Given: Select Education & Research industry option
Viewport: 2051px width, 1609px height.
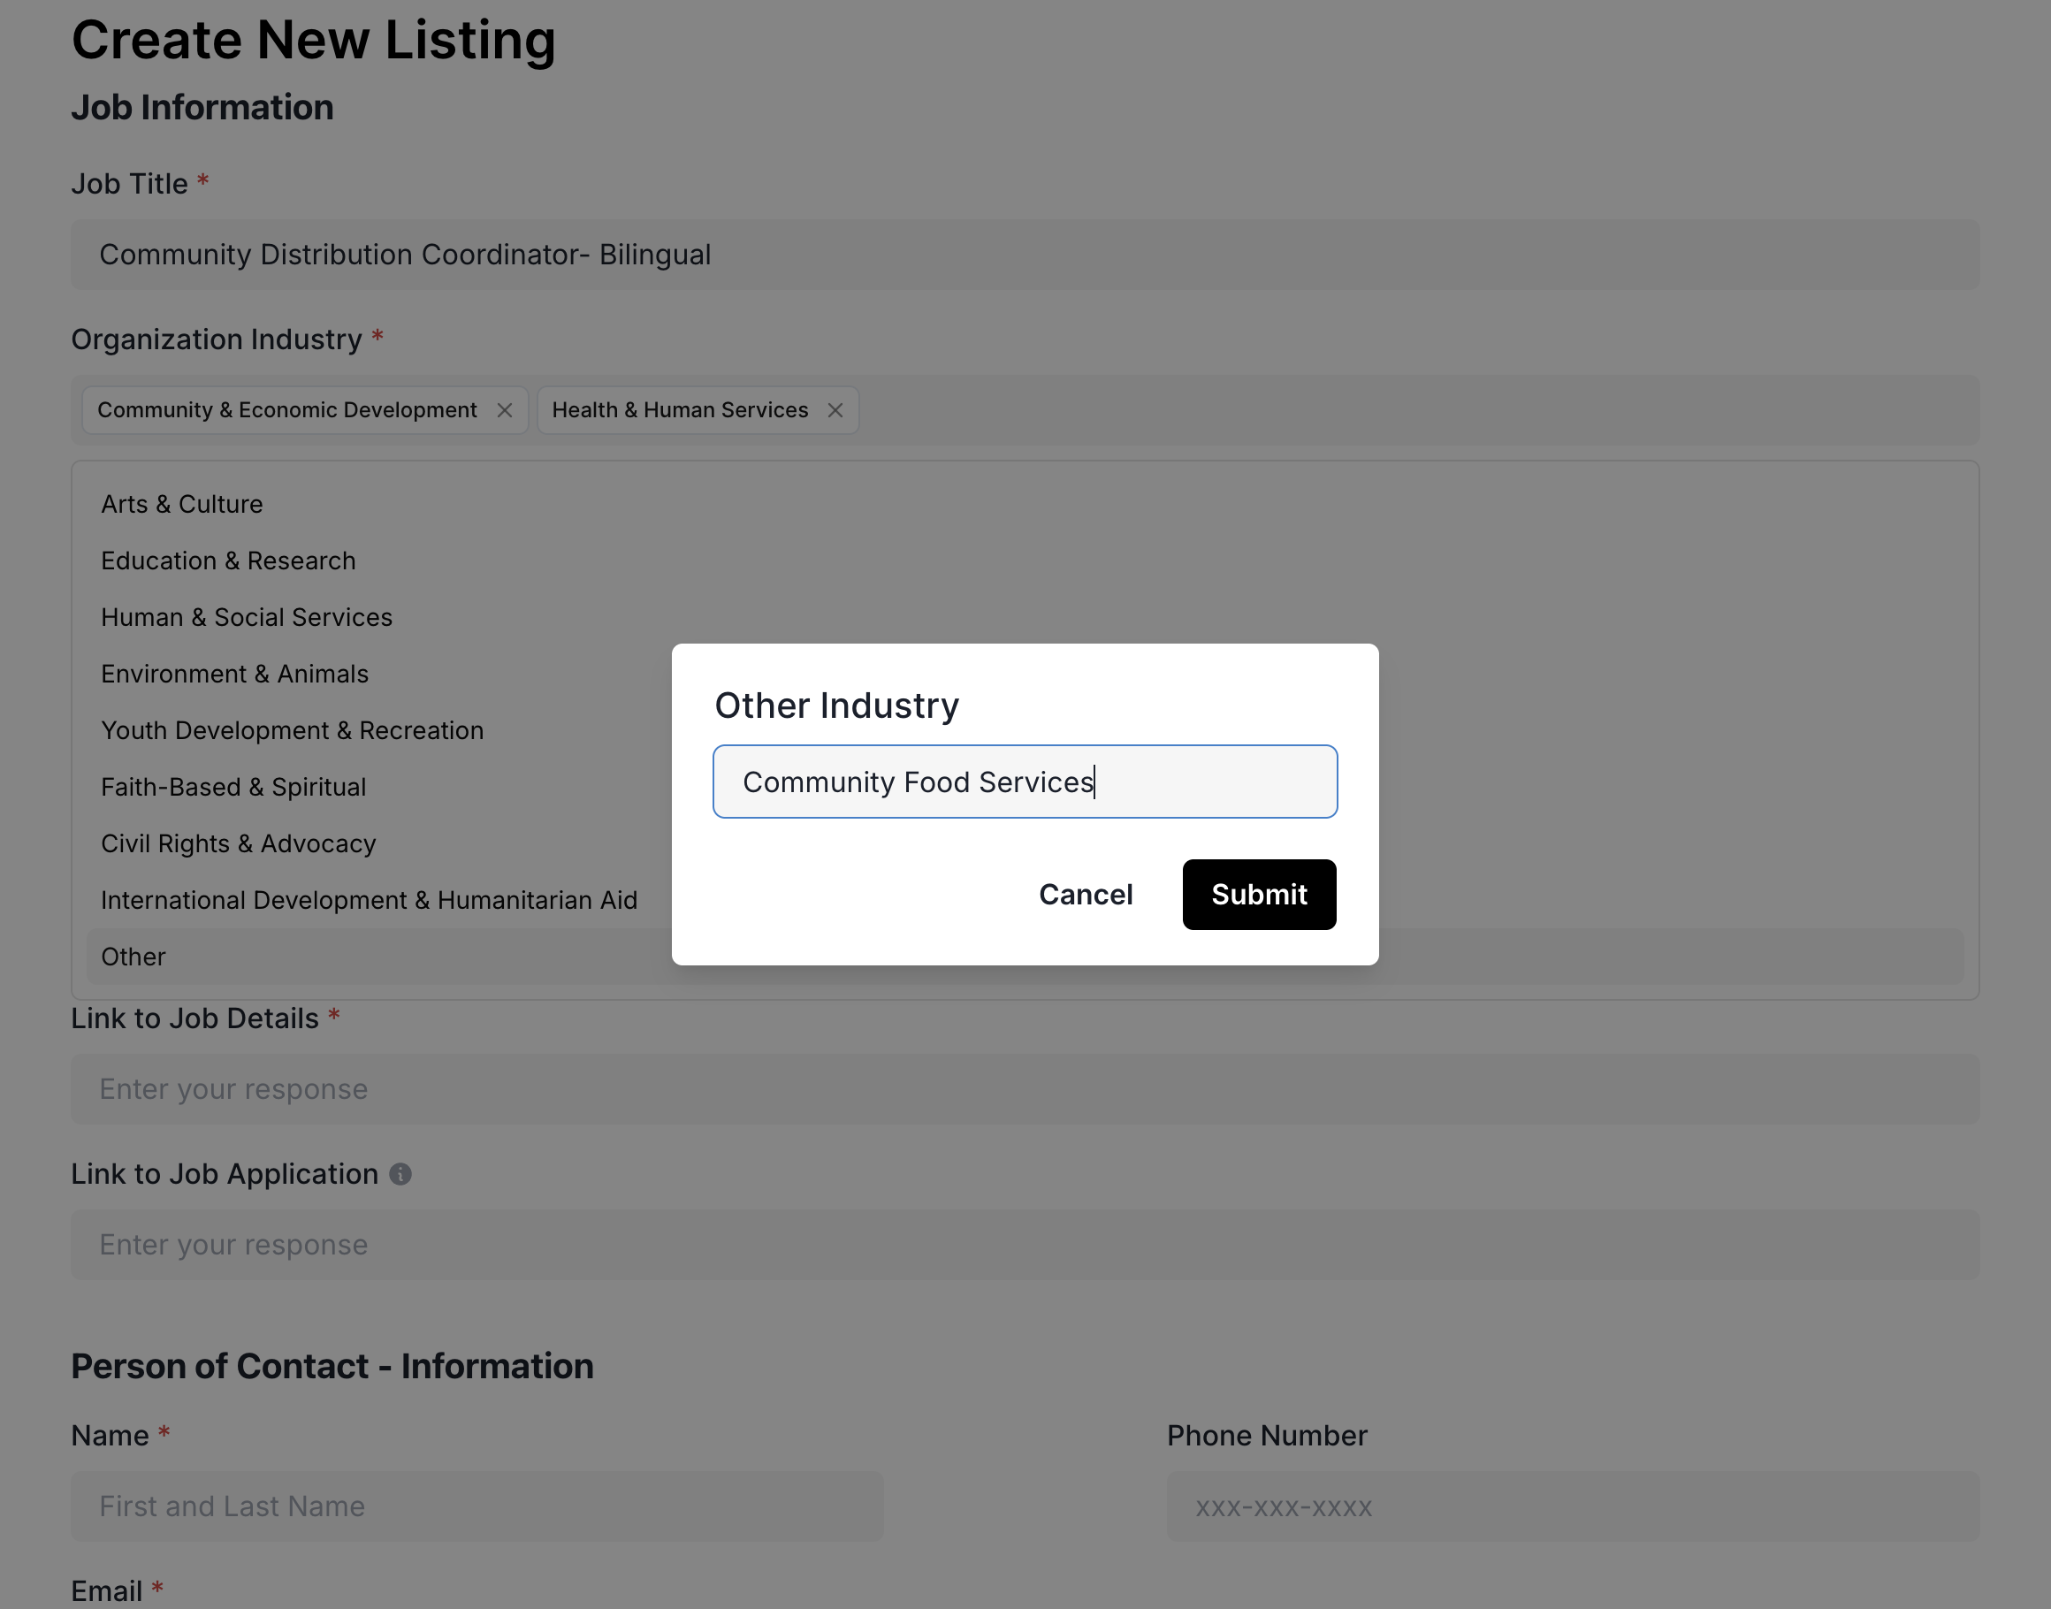Looking at the screenshot, I should (1025, 560).
